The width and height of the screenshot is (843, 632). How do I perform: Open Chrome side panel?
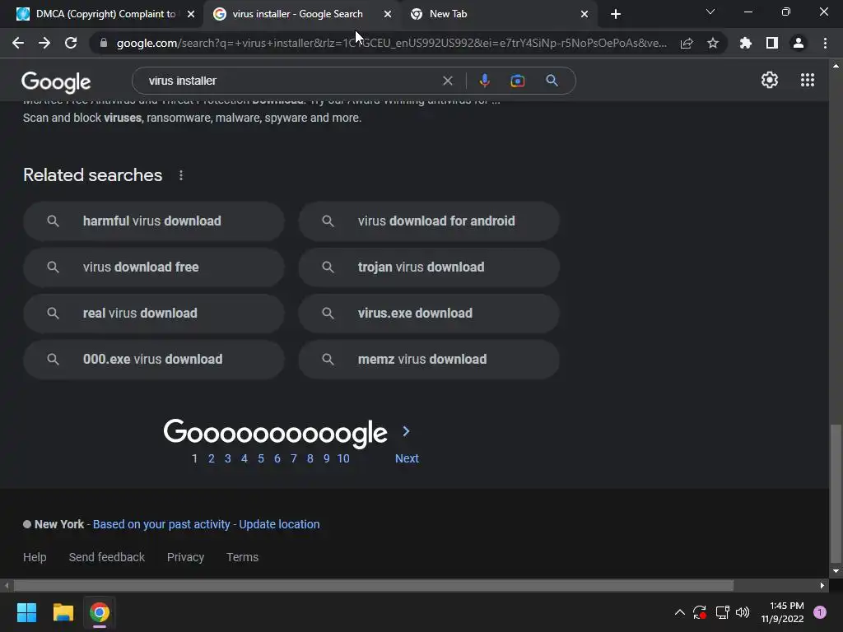point(772,43)
